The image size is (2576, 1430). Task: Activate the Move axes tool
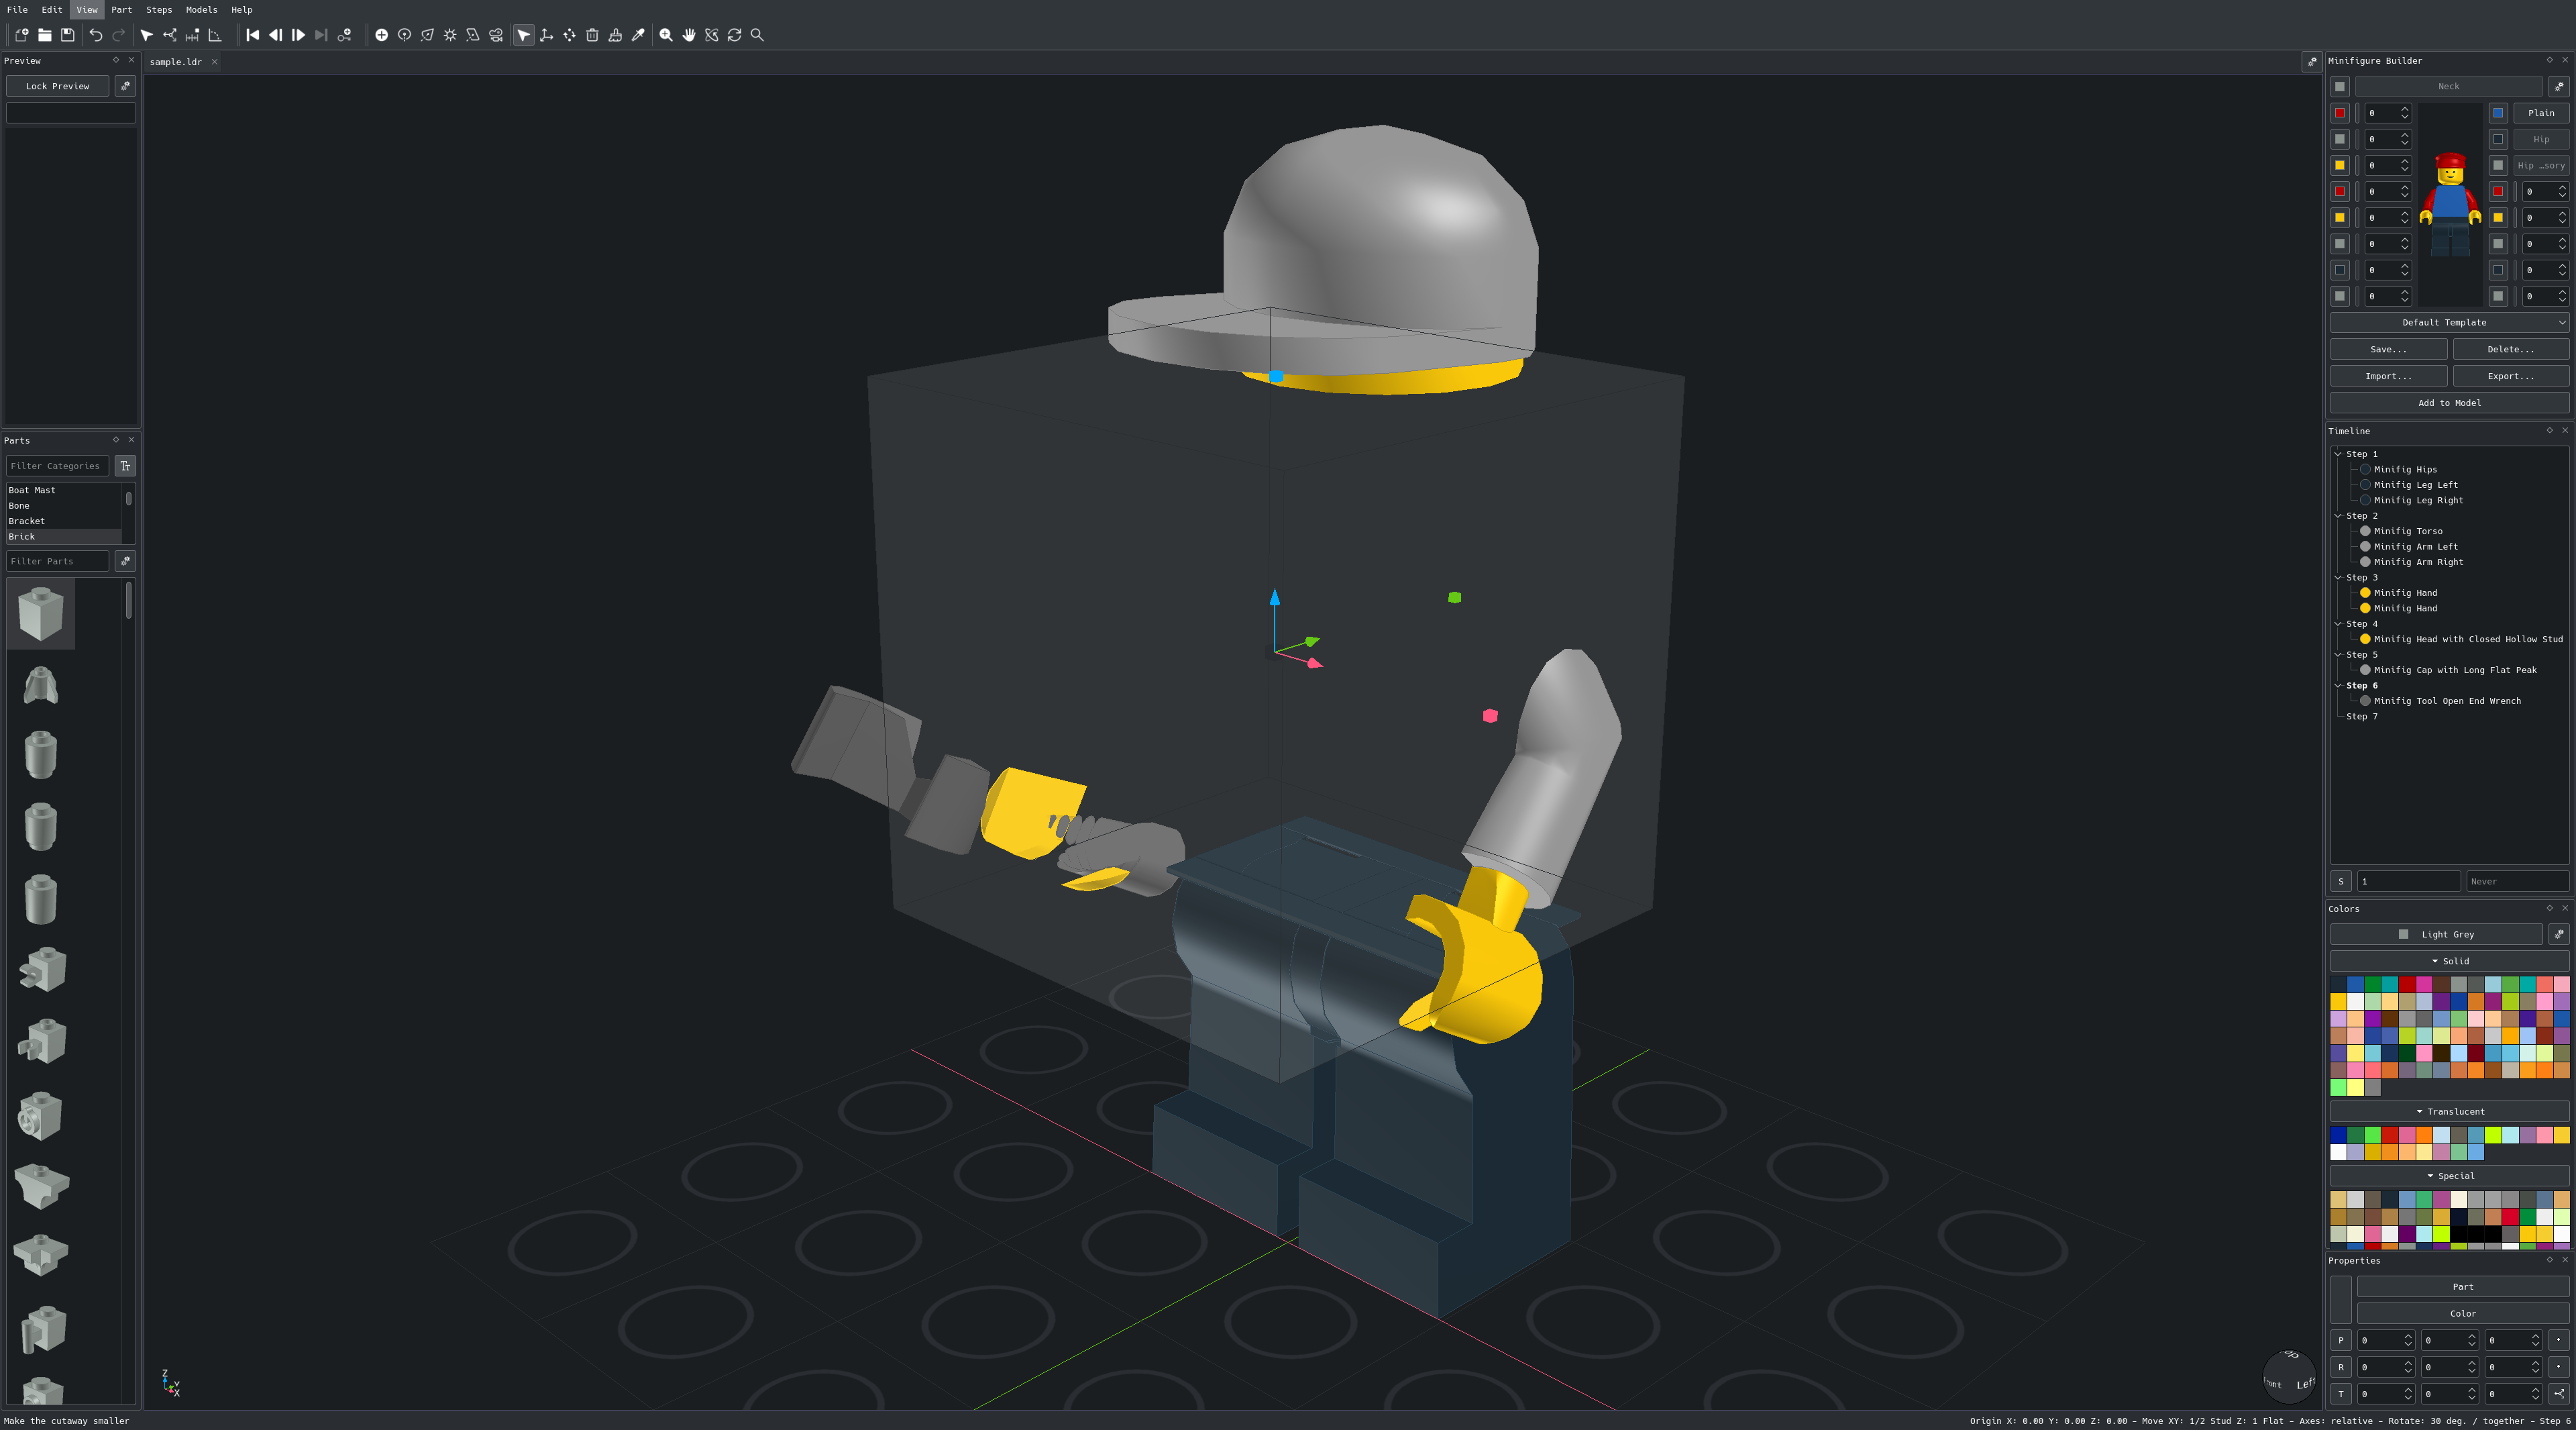pyautogui.click(x=546, y=35)
